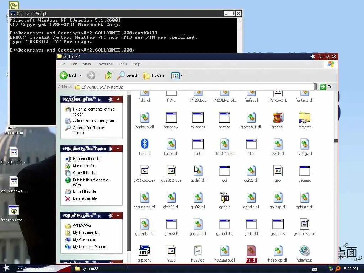
Task: Open the Views dropdown button
Action: click(177, 75)
